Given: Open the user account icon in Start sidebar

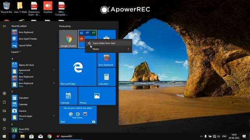Looking at the screenshot, I should pyautogui.click(x=4, y=93).
